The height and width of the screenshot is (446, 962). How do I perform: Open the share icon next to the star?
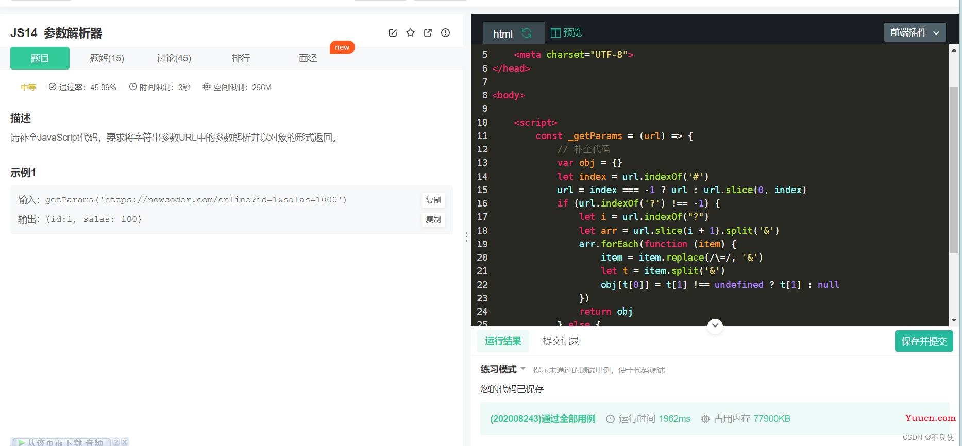[428, 33]
